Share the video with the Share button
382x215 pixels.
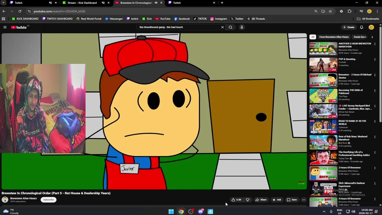261,200
